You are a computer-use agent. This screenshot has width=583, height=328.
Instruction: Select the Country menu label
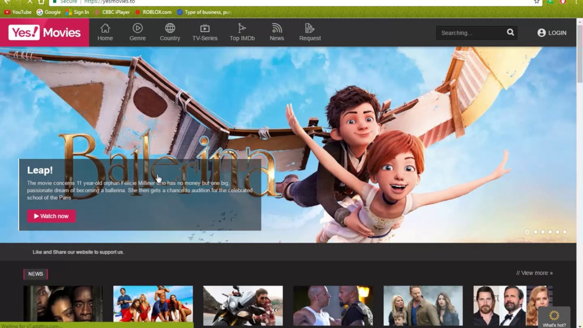click(x=170, y=38)
